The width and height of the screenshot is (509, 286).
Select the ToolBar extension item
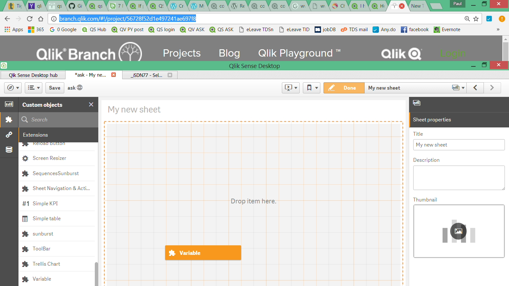click(57, 249)
